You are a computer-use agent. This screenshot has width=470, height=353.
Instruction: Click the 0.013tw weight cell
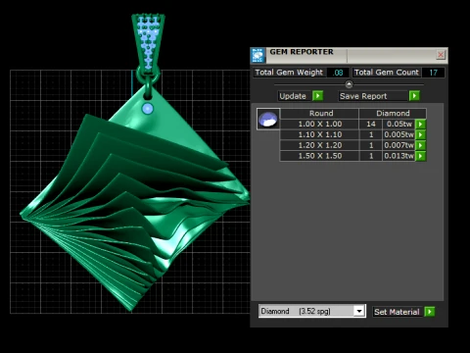click(x=399, y=156)
